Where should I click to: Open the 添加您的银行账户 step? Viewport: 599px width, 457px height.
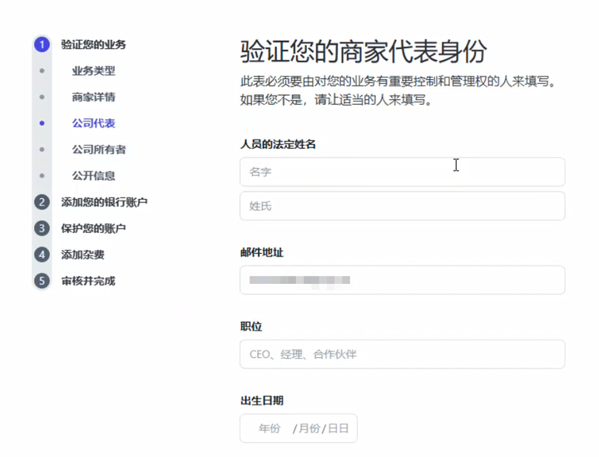(104, 202)
